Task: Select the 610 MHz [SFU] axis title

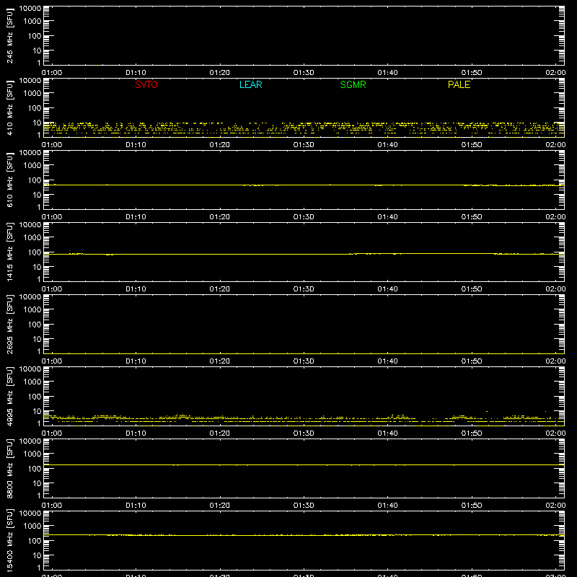Action: pyautogui.click(x=9, y=180)
